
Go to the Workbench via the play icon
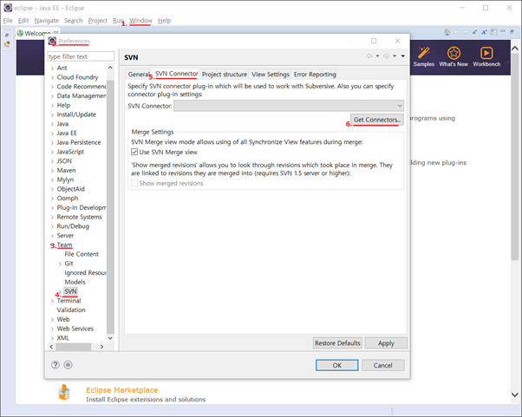coord(486,53)
